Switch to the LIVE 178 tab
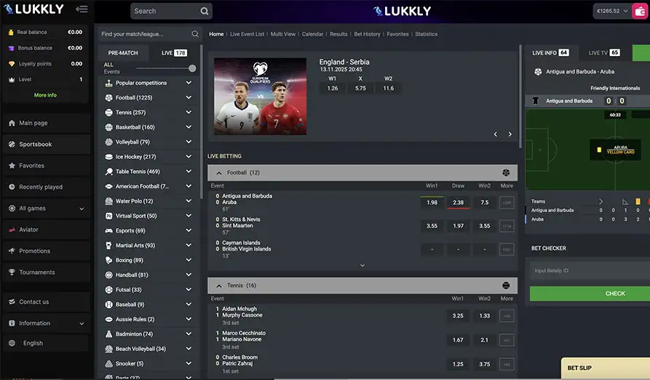The image size is (650, 380). pyautogui.click(x=174, y=53)
